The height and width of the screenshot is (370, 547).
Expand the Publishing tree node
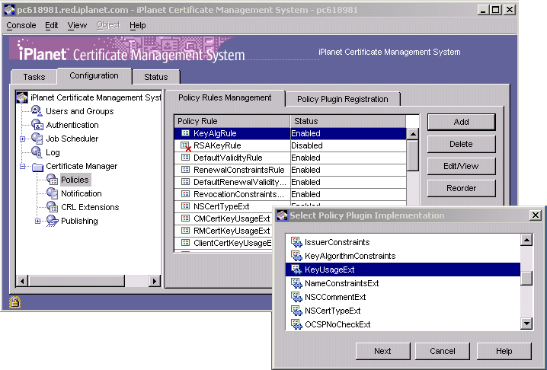(x=37, y=221)
